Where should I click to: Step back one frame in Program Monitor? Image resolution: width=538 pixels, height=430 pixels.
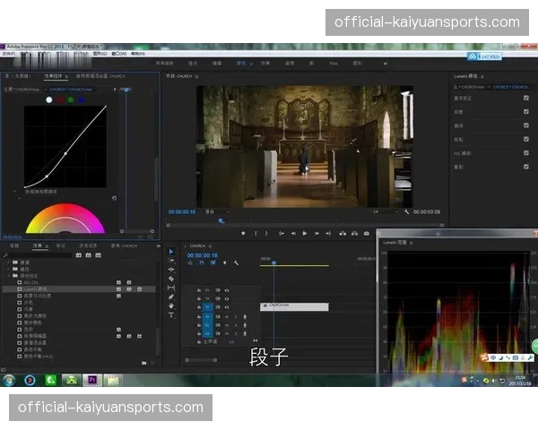point(293,234)
